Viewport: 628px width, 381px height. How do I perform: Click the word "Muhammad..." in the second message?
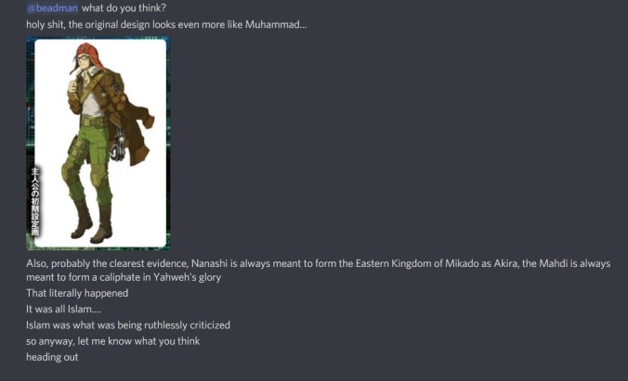click(276, 24)
